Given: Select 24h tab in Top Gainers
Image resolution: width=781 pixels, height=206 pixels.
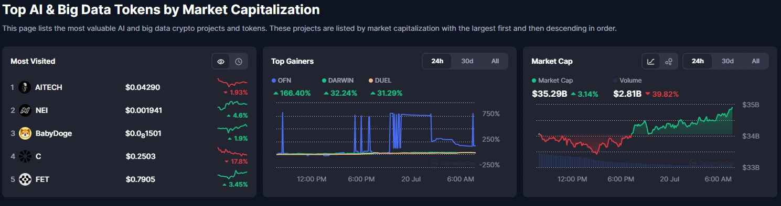Looking at the screenshot, I should [x=437, y=61].
